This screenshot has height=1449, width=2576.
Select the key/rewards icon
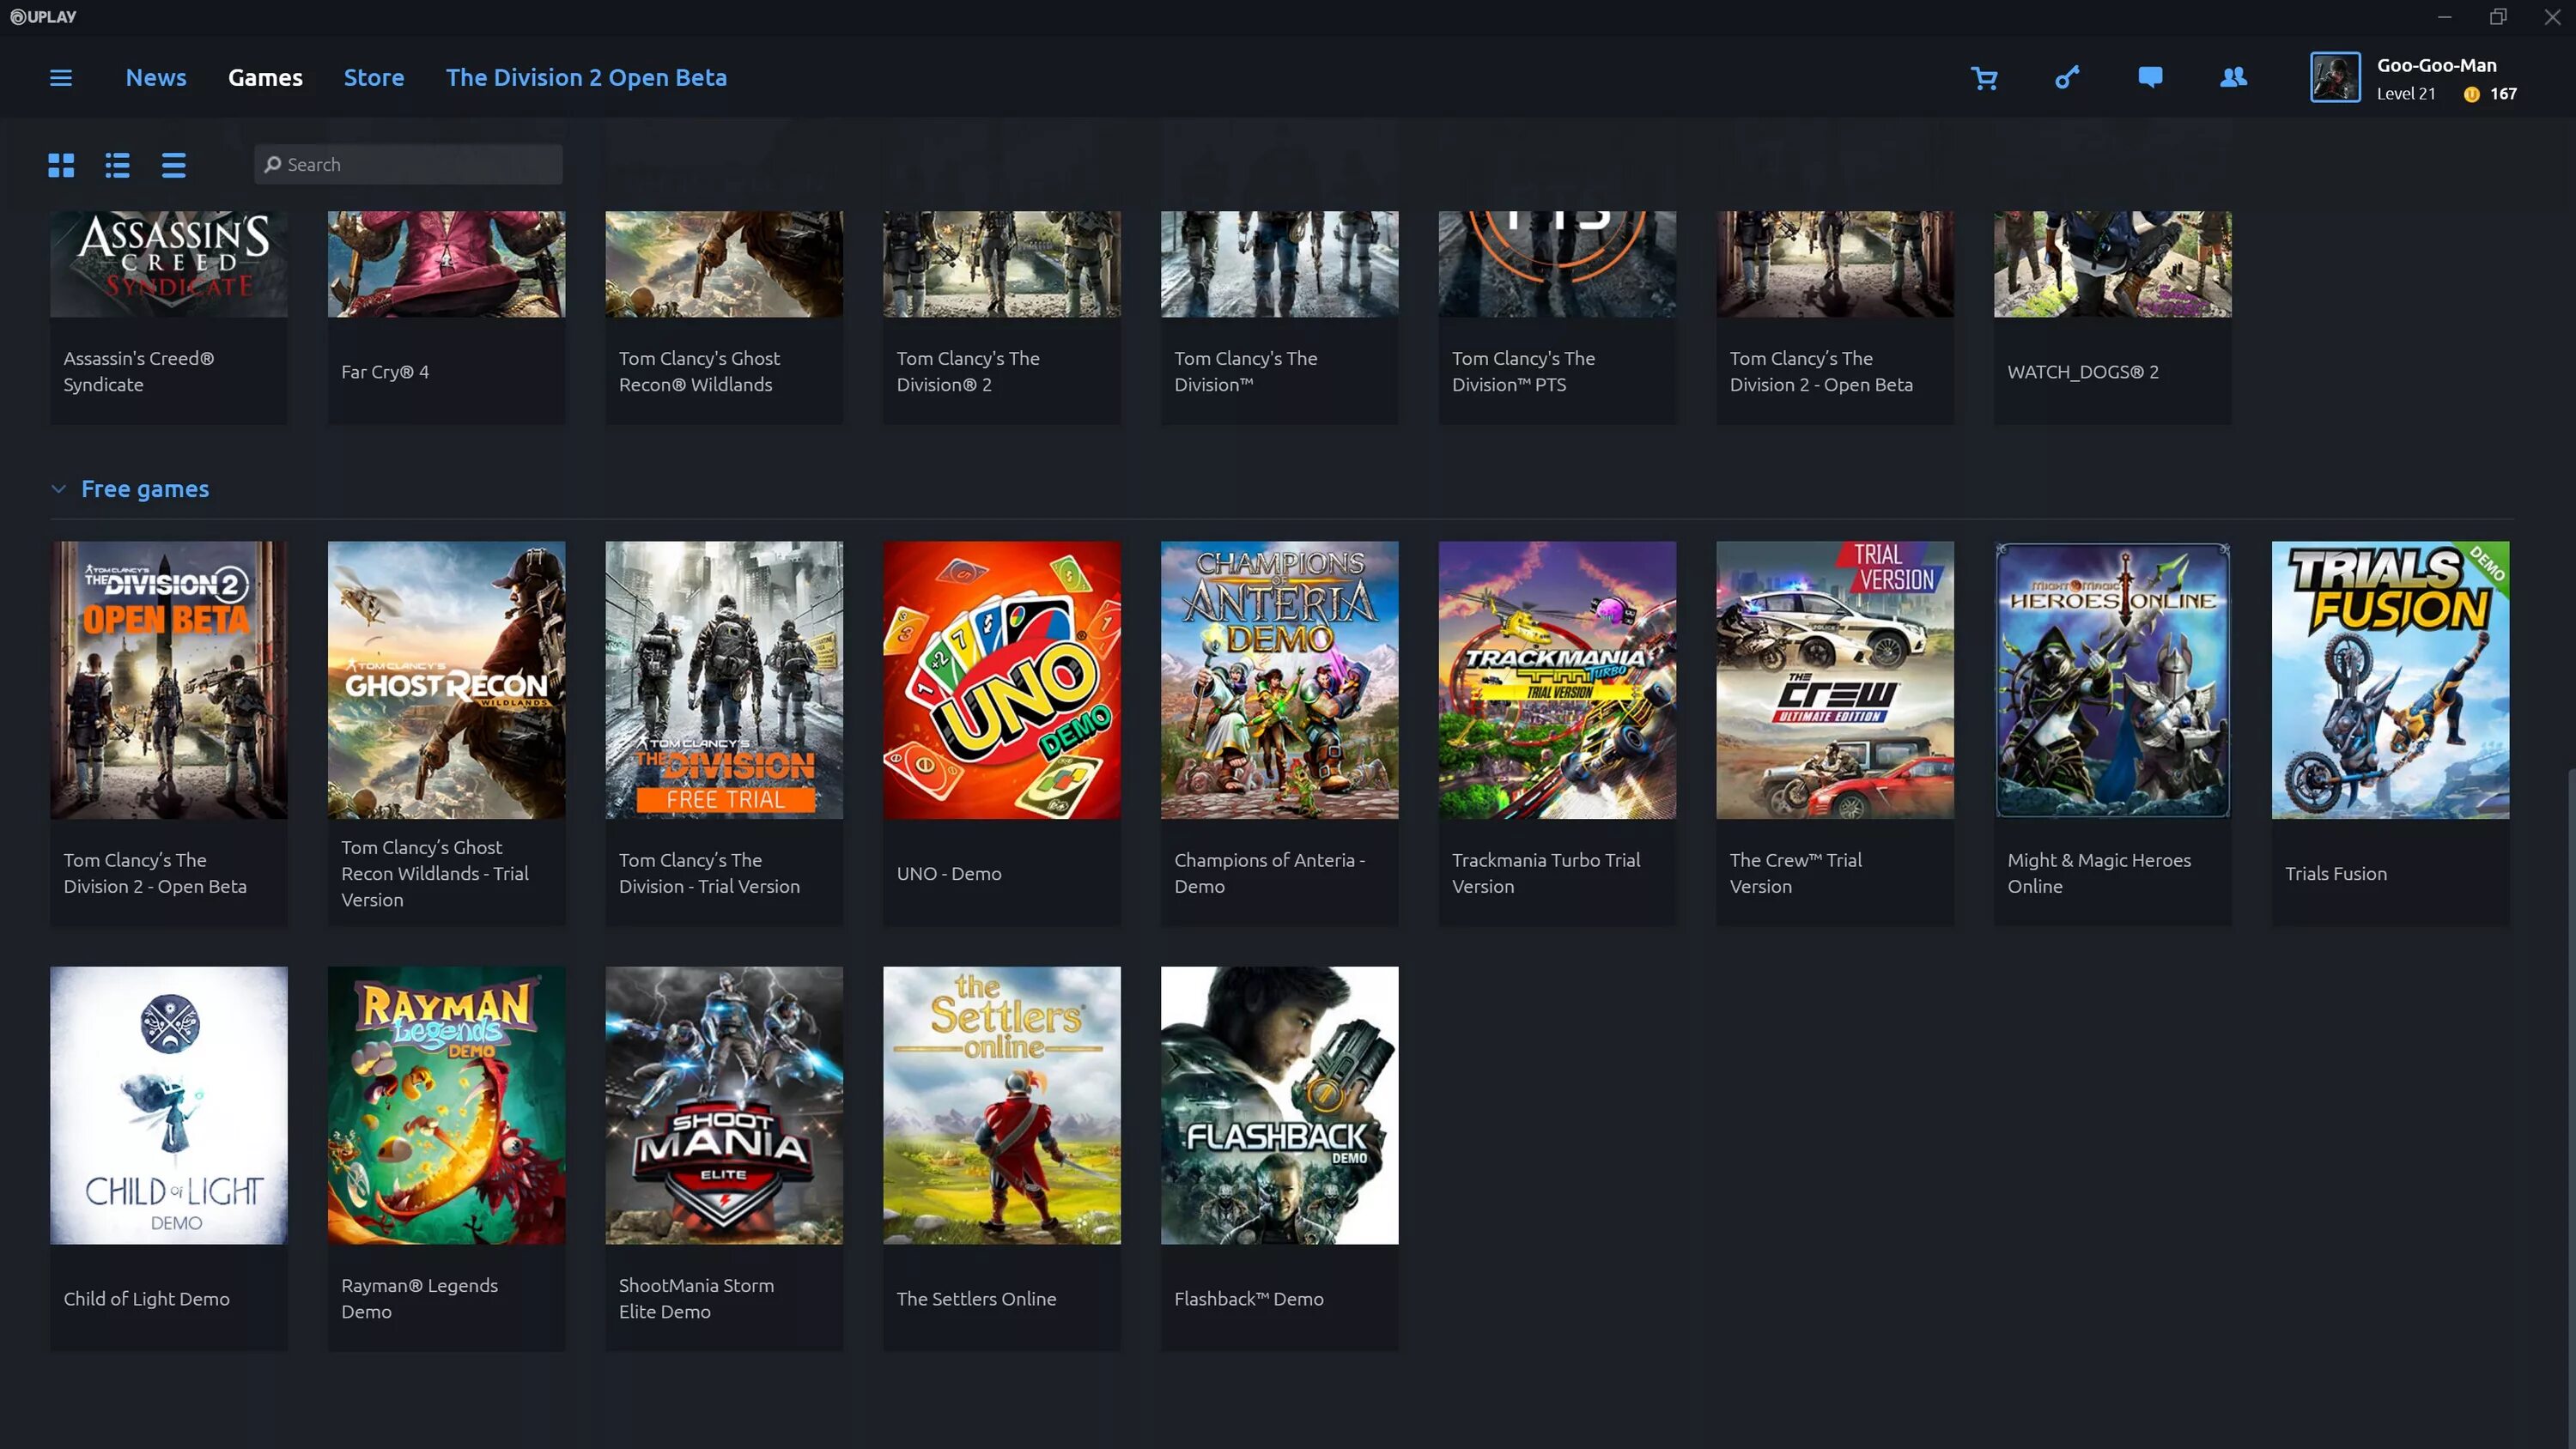[2067, 76]
